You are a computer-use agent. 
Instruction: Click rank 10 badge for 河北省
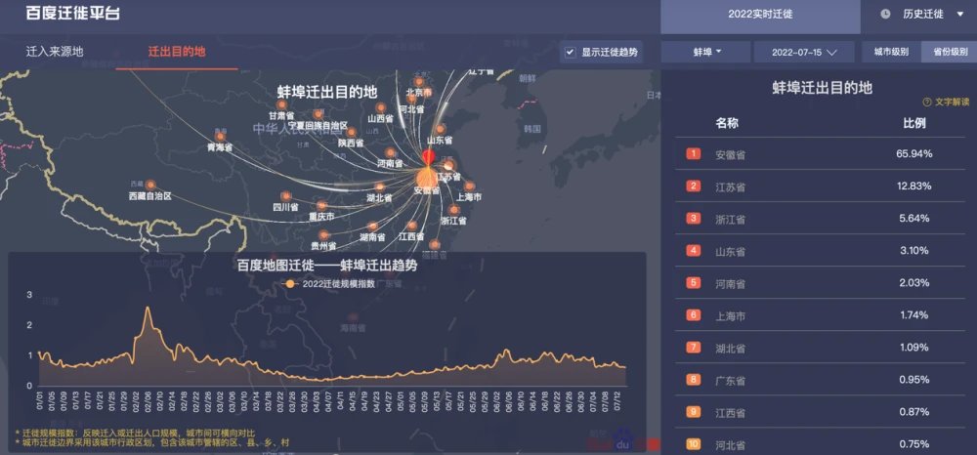tap(694, 444)
